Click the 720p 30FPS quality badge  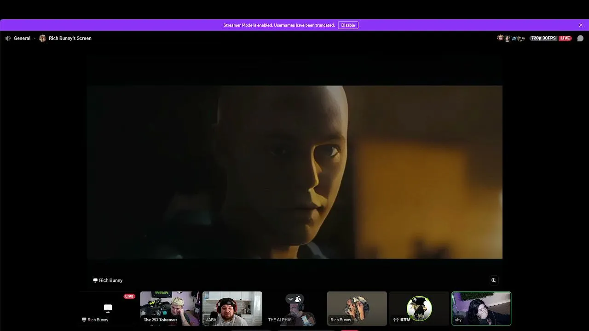pyautogui.click(x=543, y=38)
